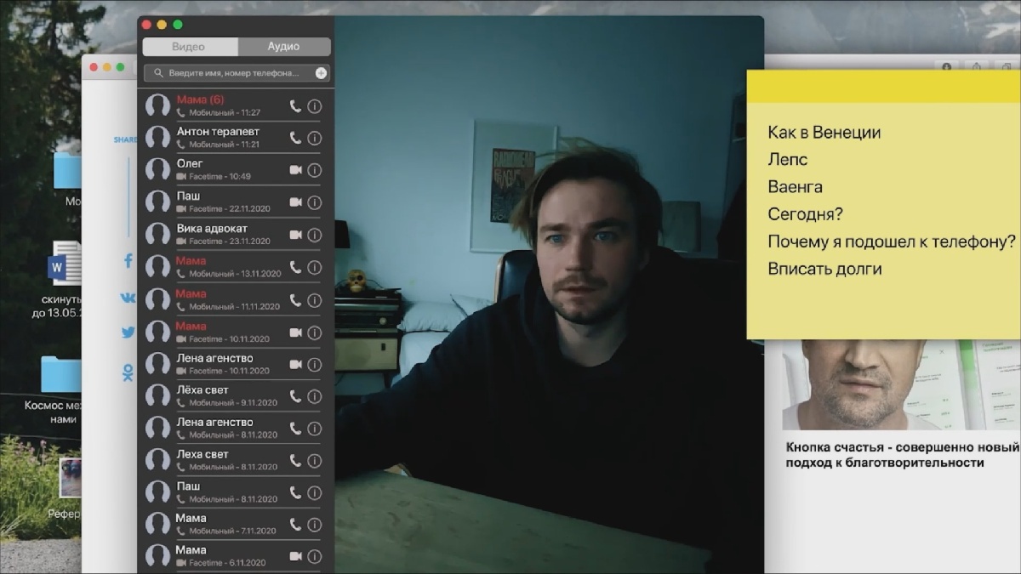Viewport: 1021px width, 574px height.
Task: Show info for Леха свет 8.11.2020 call
Action: click(x=314, y=460)
